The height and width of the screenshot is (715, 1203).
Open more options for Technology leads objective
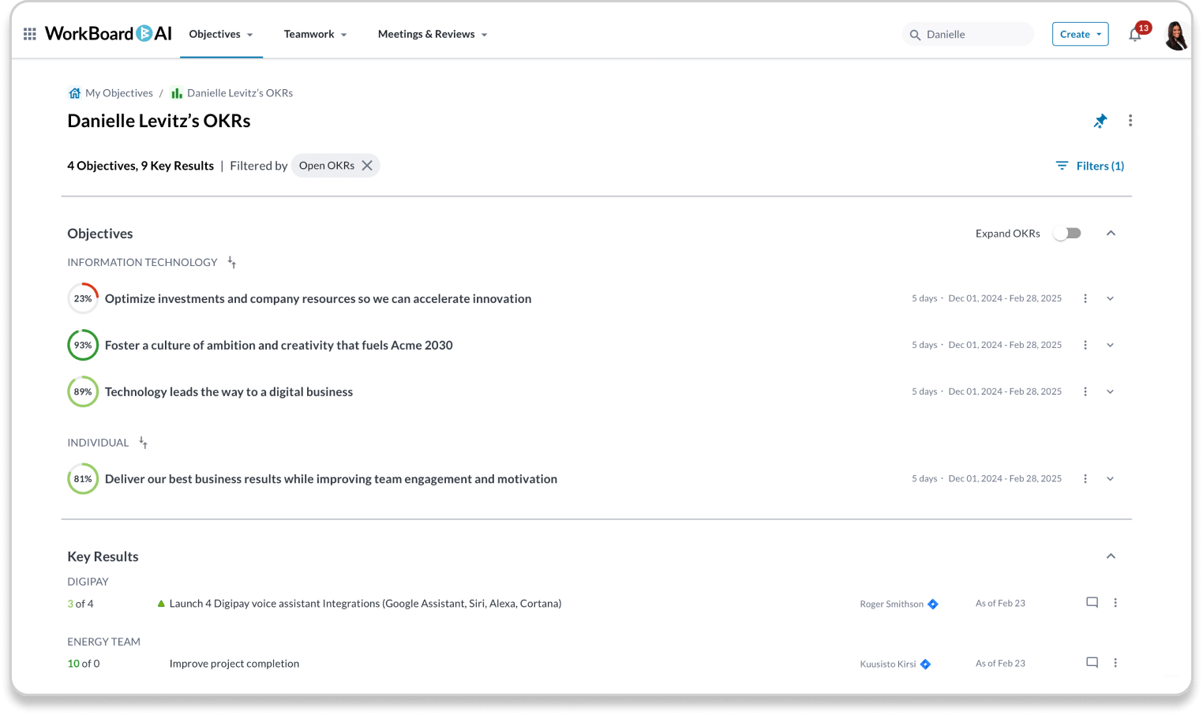(1085, 391)
